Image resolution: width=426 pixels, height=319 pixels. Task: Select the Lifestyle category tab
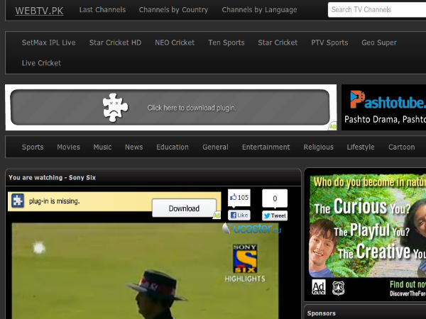tap(361, 147)
